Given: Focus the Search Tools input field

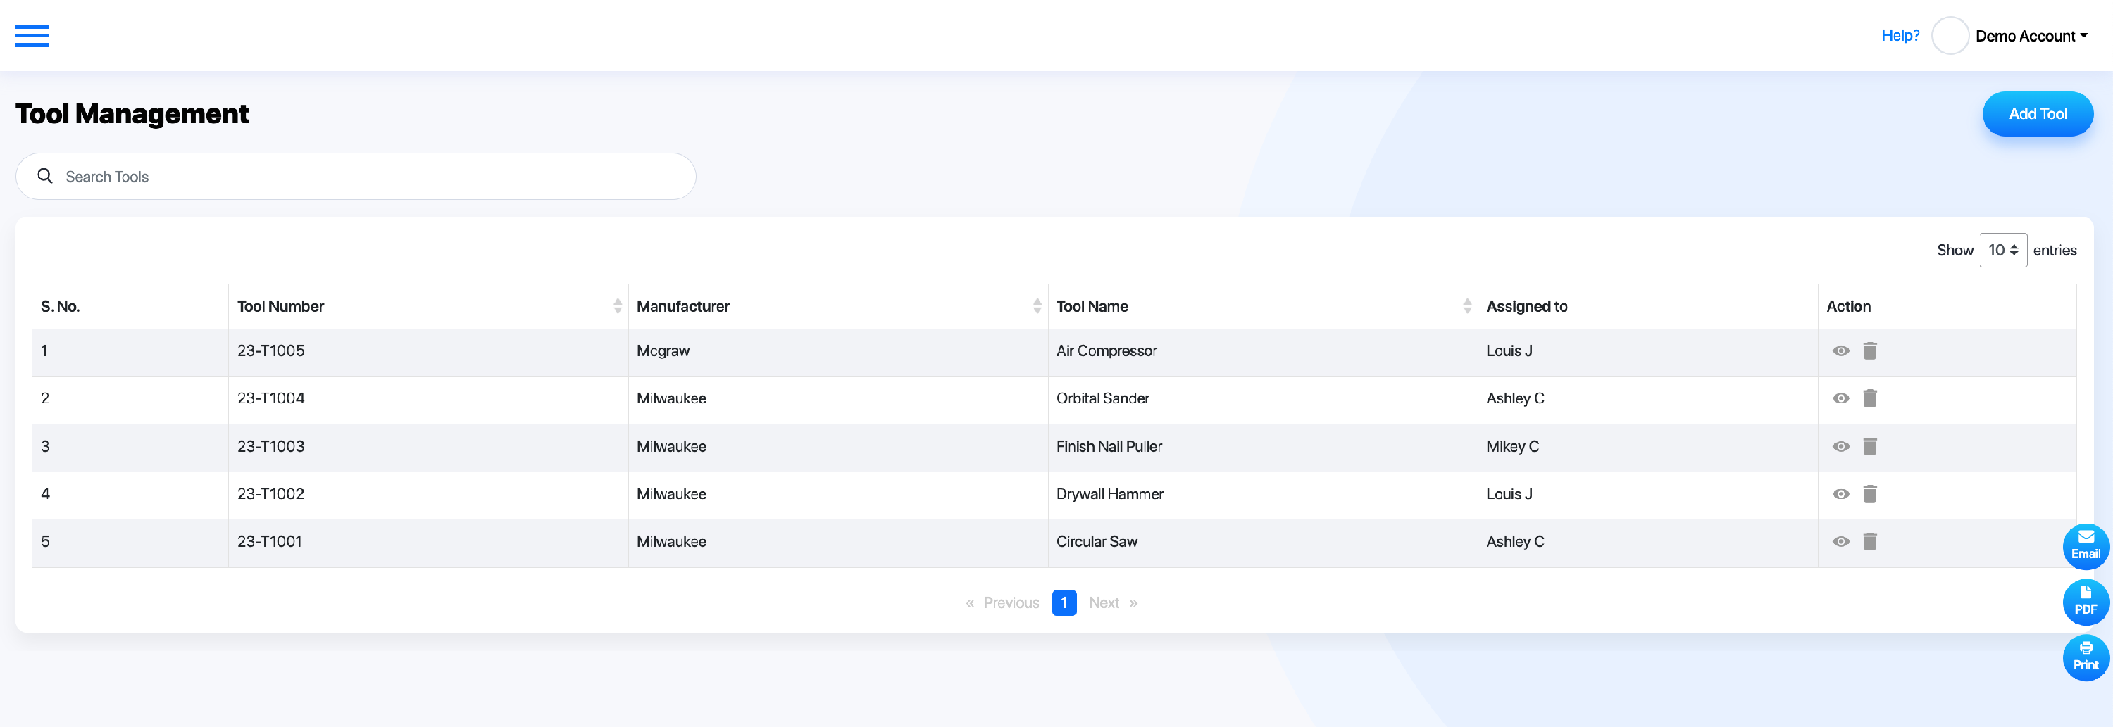Looking at the screenshot, I should (356, 176).
